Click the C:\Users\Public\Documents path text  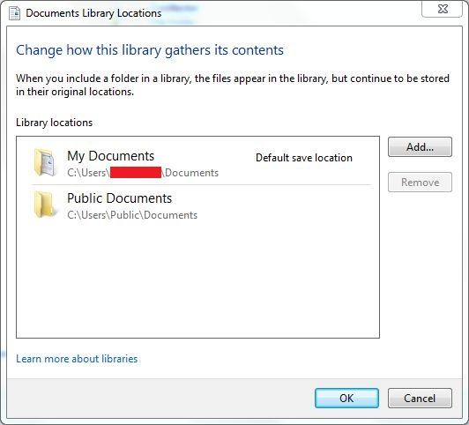[132, 215]
